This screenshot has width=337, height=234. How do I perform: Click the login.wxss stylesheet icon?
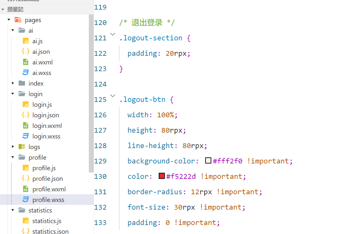click(26, 136)
